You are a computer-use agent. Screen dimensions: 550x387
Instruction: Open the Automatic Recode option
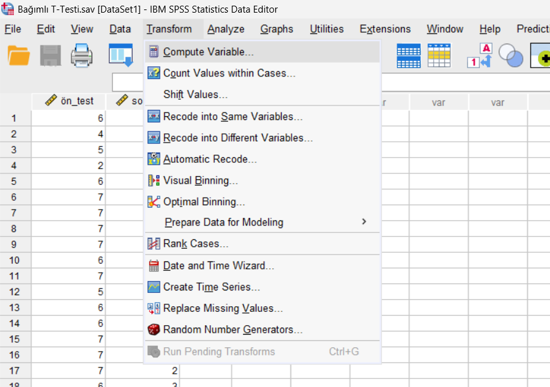click(210, 159)
